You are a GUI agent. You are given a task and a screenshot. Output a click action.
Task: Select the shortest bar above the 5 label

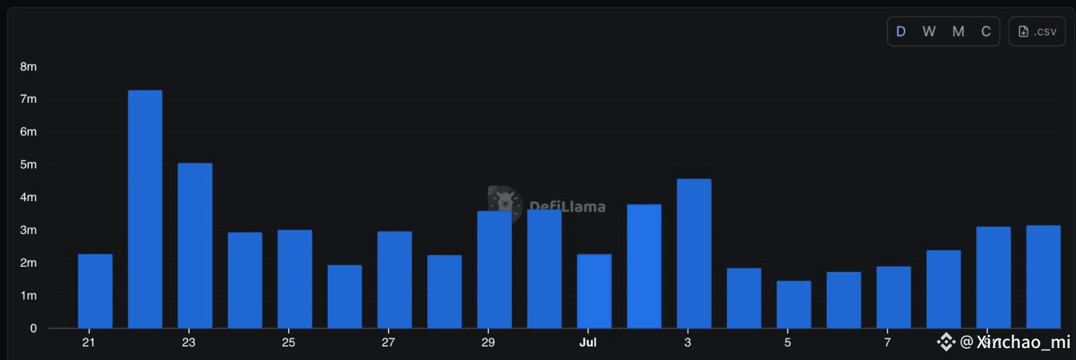pyautogui.click(x=794, y=305)
